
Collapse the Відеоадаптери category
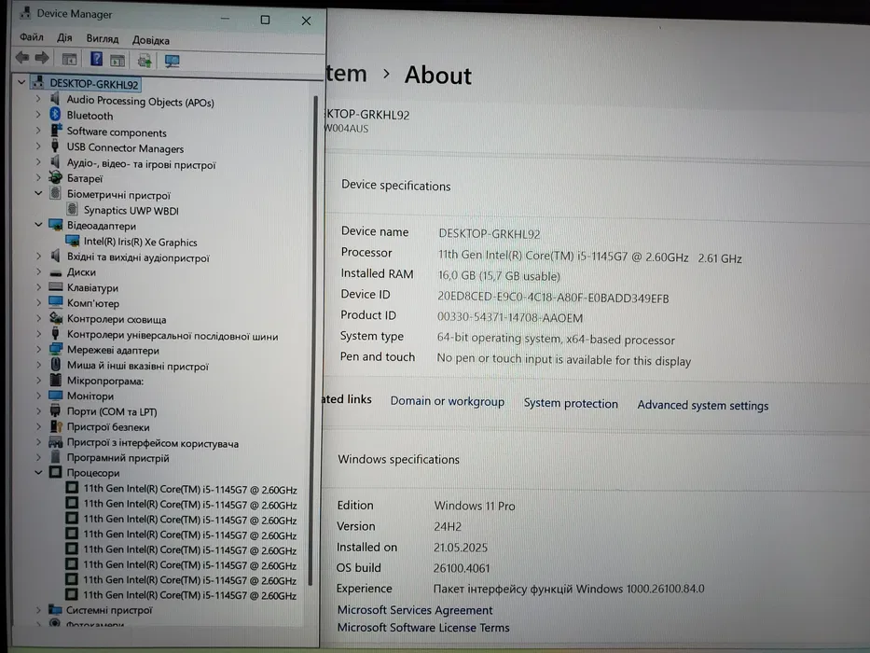[38, 224]
